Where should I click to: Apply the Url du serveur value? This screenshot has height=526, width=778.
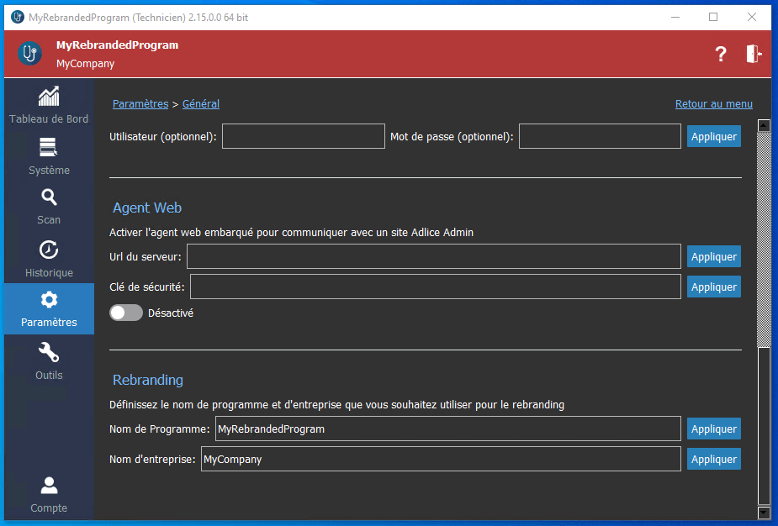tap(713, 257)
